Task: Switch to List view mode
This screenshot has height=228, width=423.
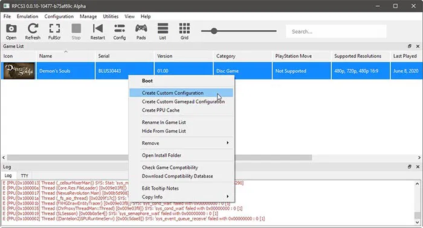Action: (x=163, y=31)
